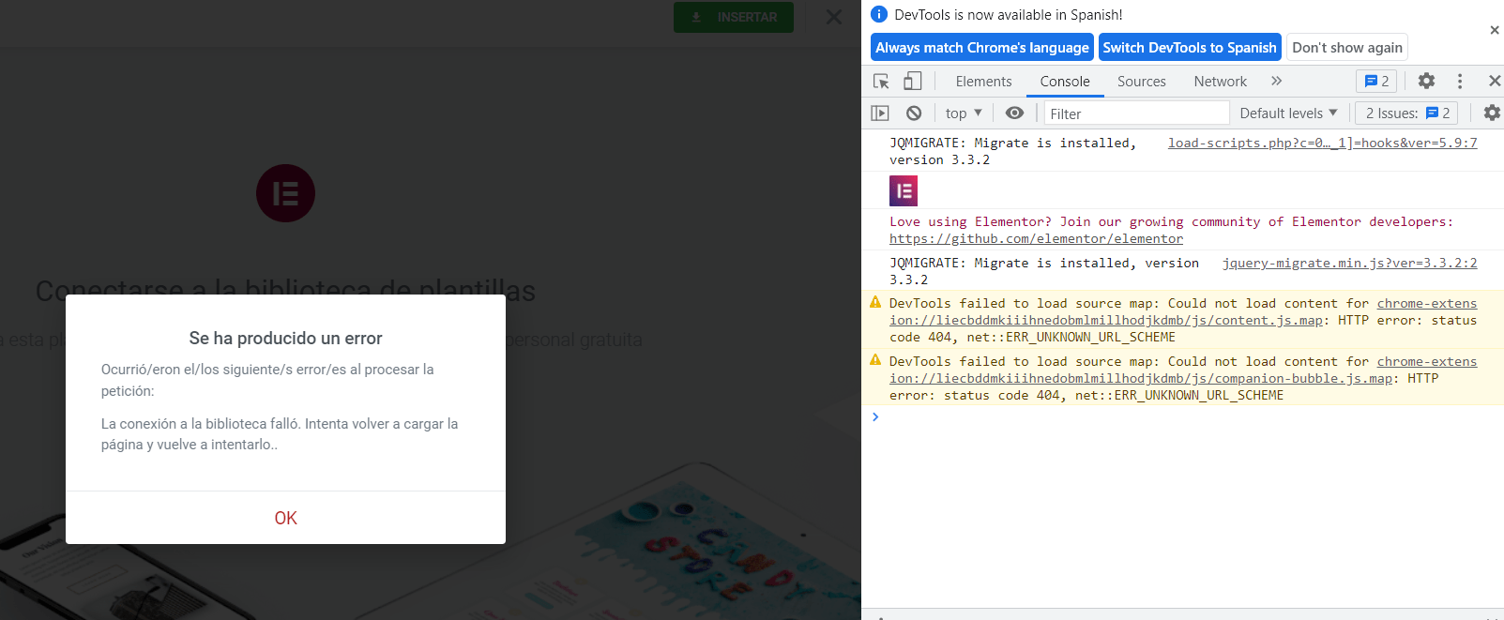Screen dimensions: 1504x620
Task: Click the console Filter field
Action: coord(1136,113)
